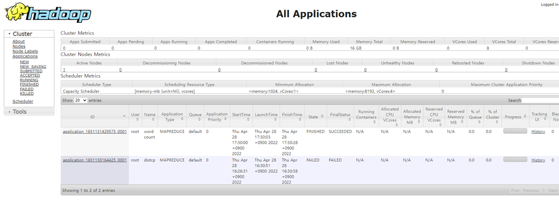The image size is (559, 216).
Task: Open the Nodes link
Action: coord(19,46)
